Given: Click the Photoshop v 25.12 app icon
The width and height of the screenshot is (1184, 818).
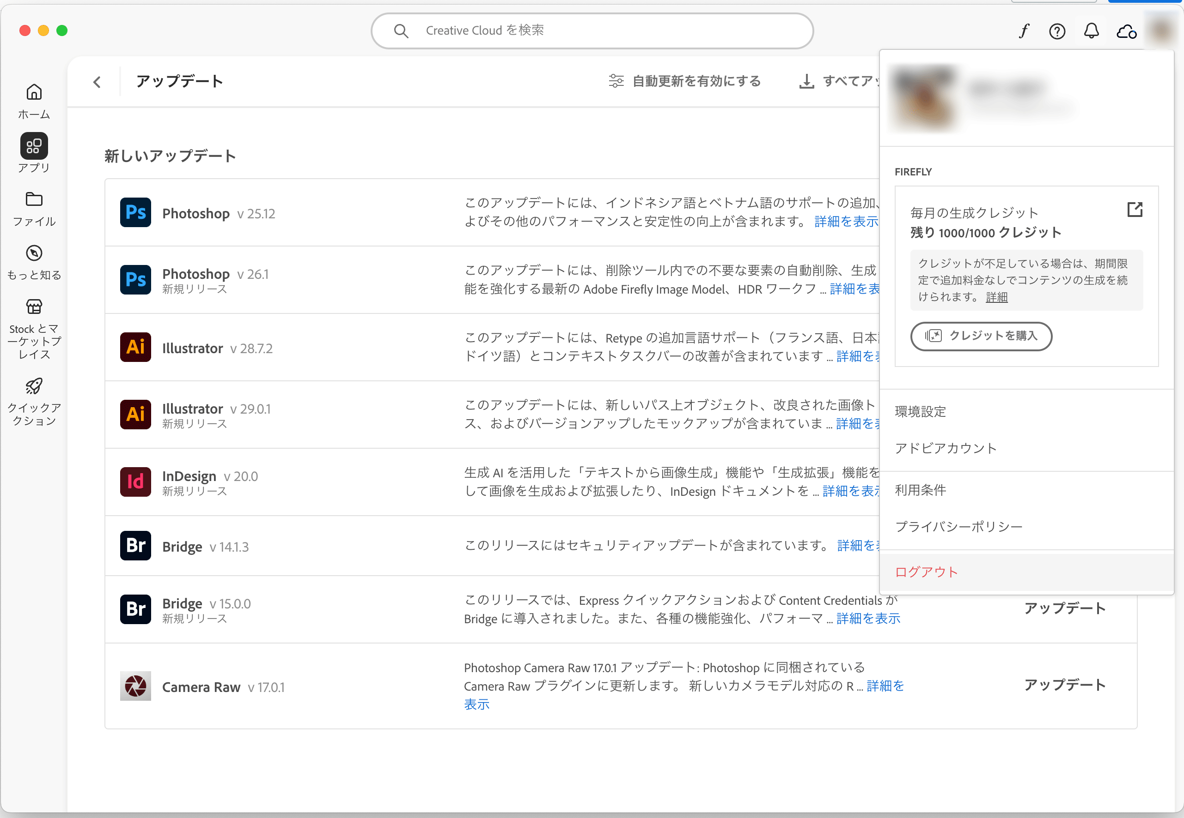Looking at the screenshot, I should [x=135, y=212].
